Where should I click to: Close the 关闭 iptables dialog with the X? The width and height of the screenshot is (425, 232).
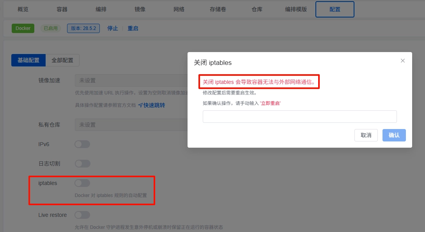402,61
